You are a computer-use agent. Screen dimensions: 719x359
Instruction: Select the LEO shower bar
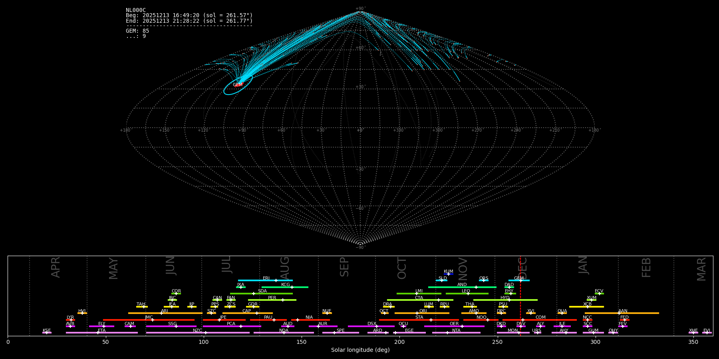coord(467,294)
